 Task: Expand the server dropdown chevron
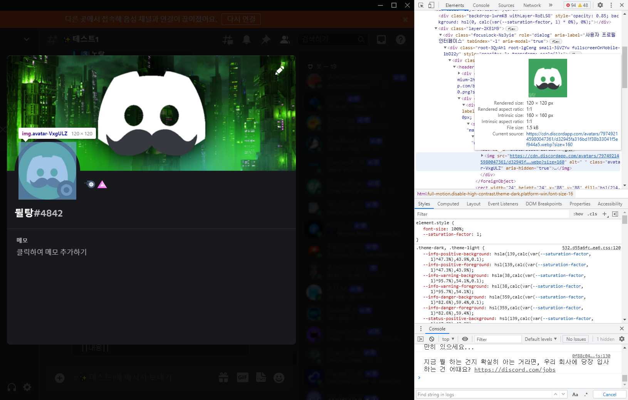[26, 39]
